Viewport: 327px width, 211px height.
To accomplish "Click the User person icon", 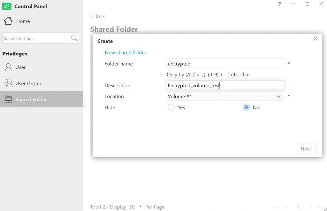I will click(x=8, y=67).
